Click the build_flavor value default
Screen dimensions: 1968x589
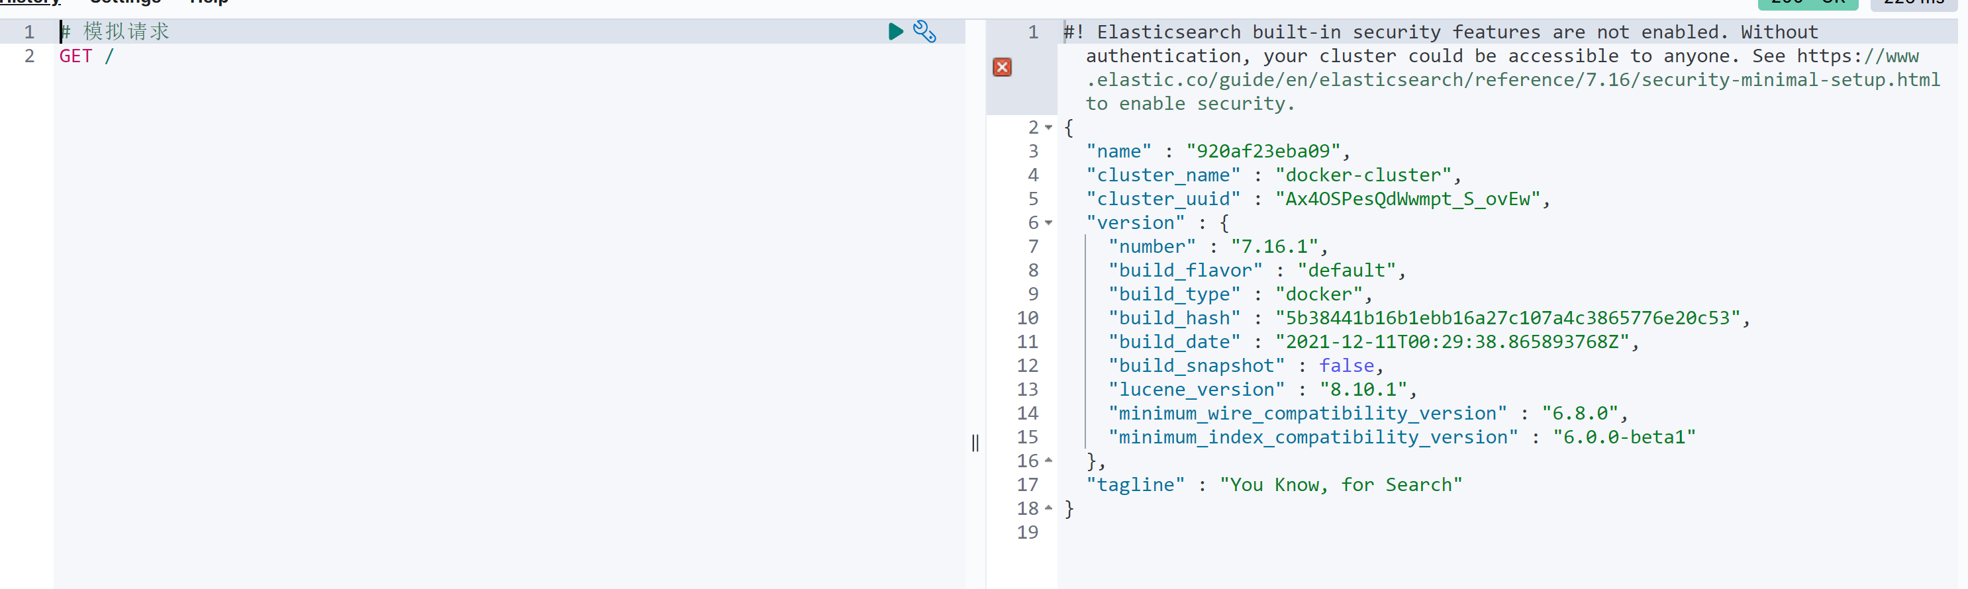[1346, 271]
